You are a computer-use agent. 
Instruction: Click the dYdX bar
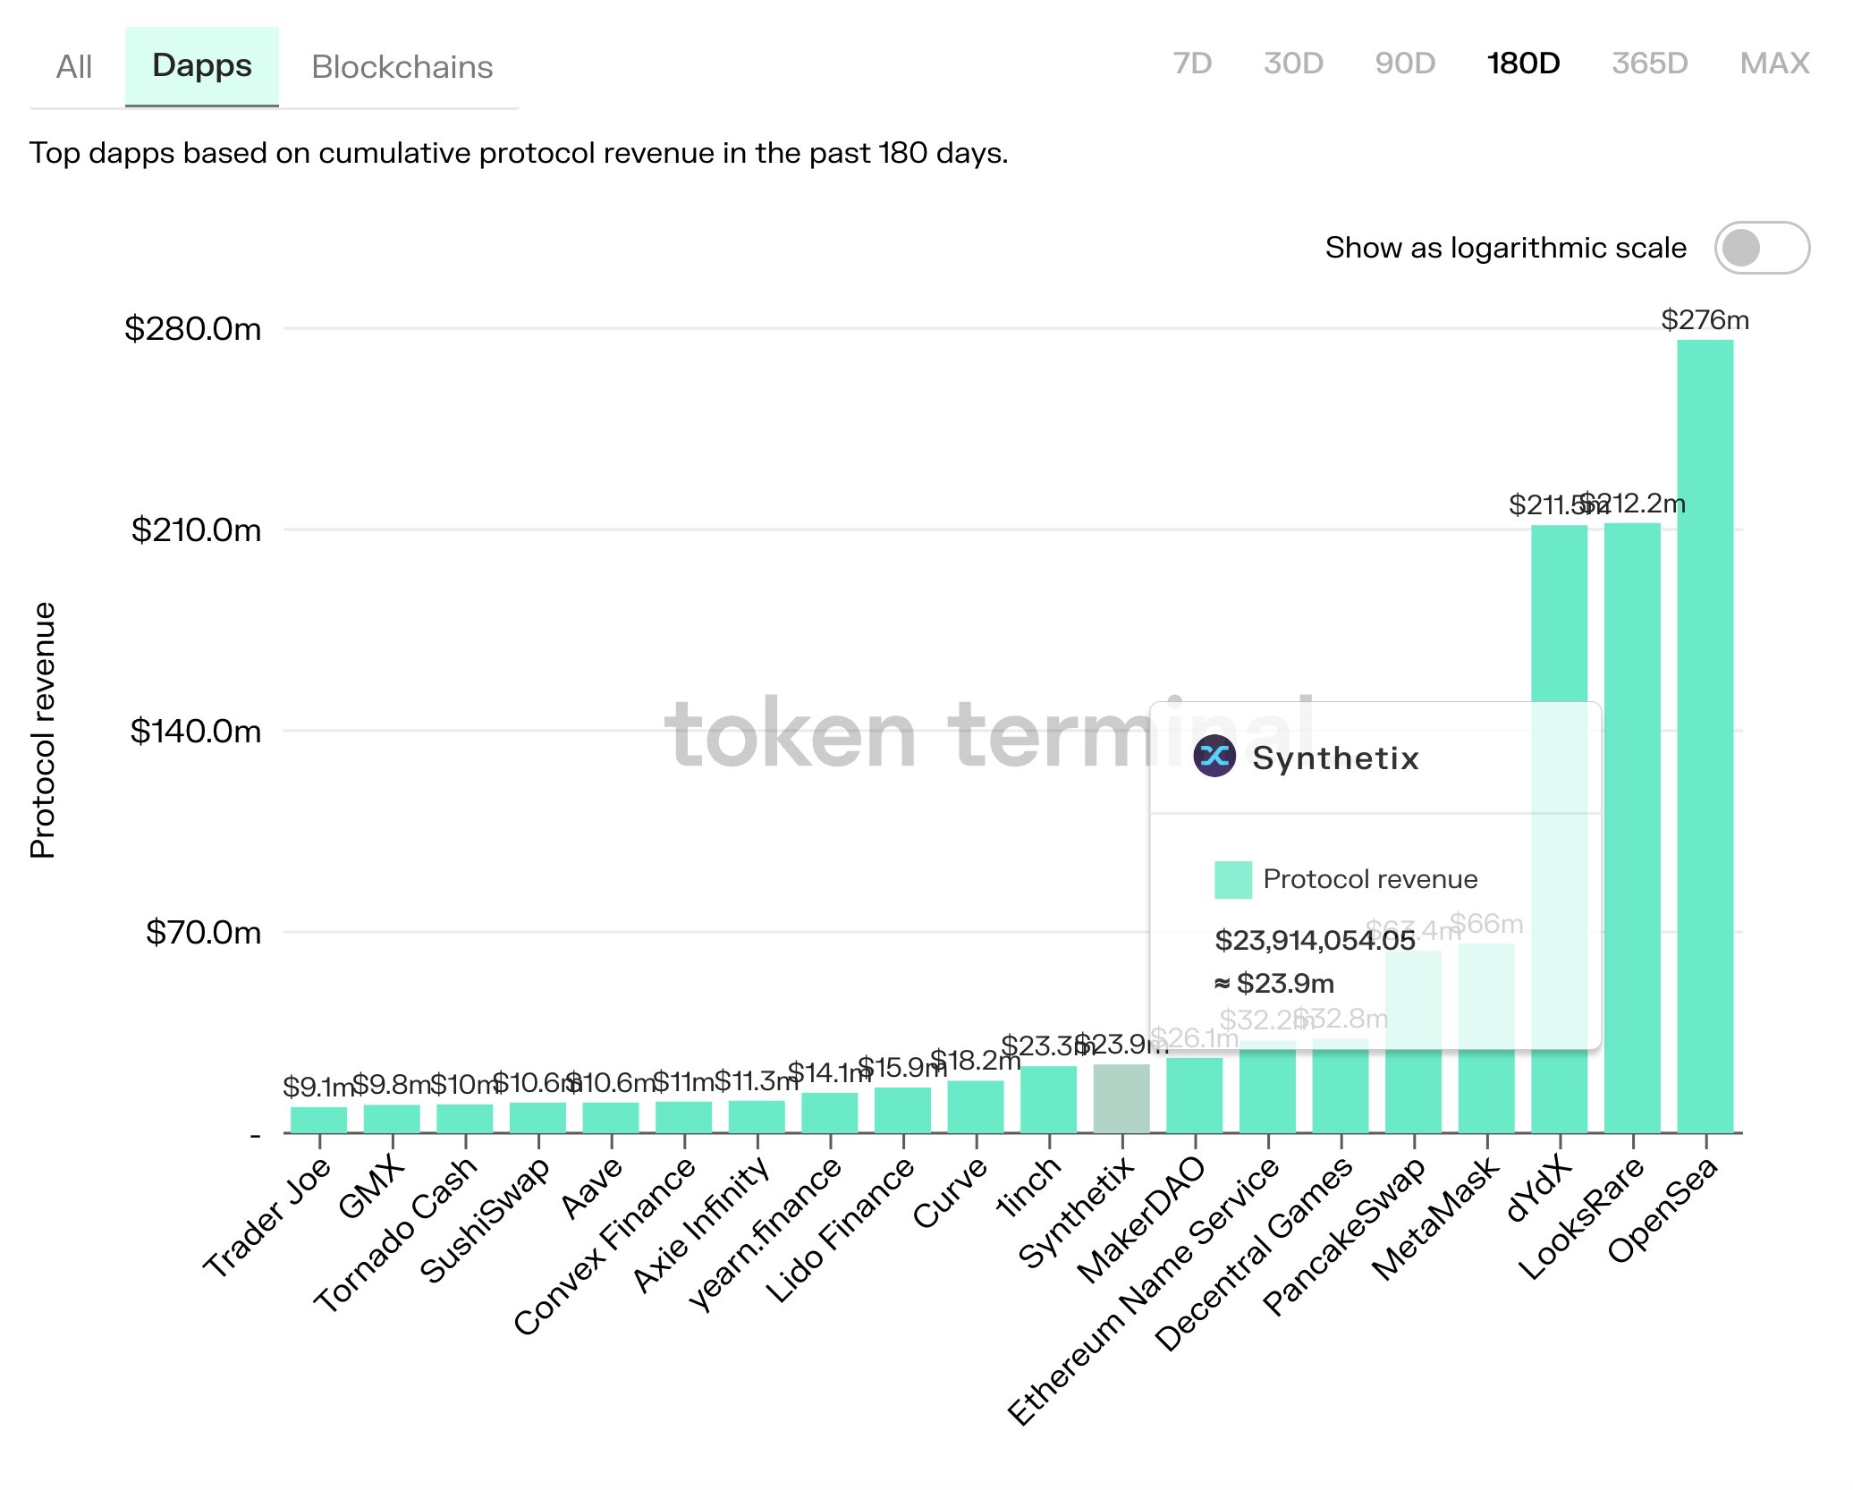pyautogui.click(x=1560, y=829)
